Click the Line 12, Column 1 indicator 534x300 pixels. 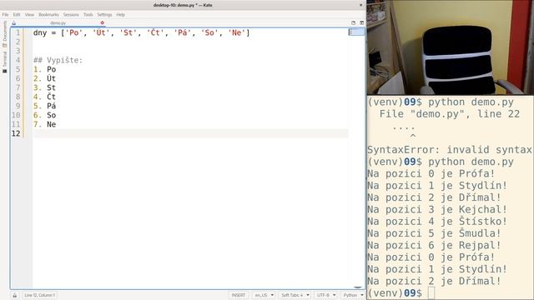pyautogui.click(x=39, y=295)
